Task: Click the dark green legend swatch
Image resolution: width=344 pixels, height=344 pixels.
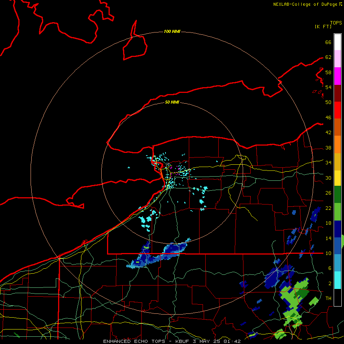Action: pos(338,195)
